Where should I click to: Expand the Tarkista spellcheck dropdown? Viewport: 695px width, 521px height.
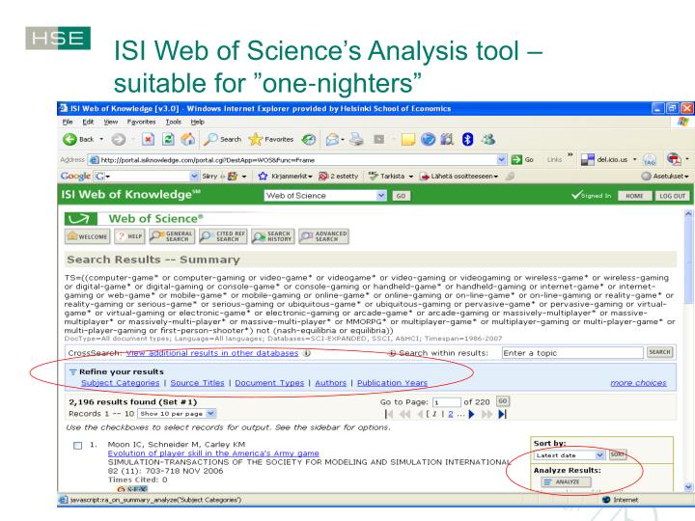tap(410, 177)
